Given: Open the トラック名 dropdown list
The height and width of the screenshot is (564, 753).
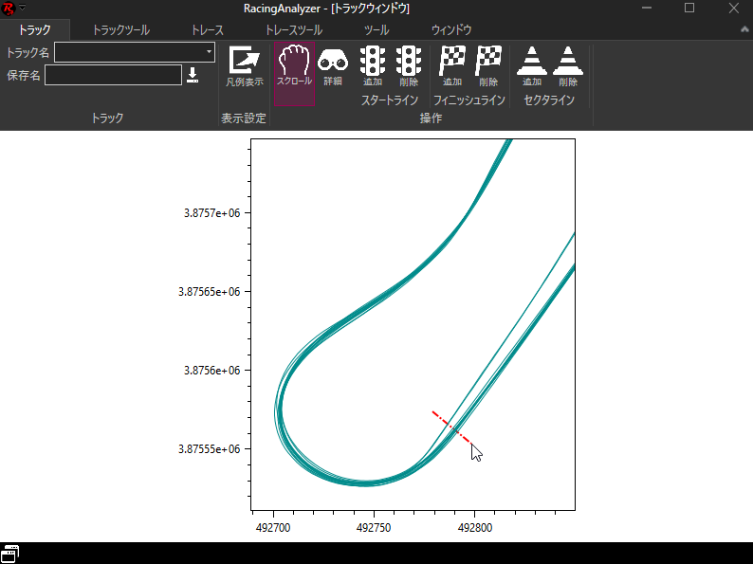Looking at the screenshot, I should (x=209, y=52).
